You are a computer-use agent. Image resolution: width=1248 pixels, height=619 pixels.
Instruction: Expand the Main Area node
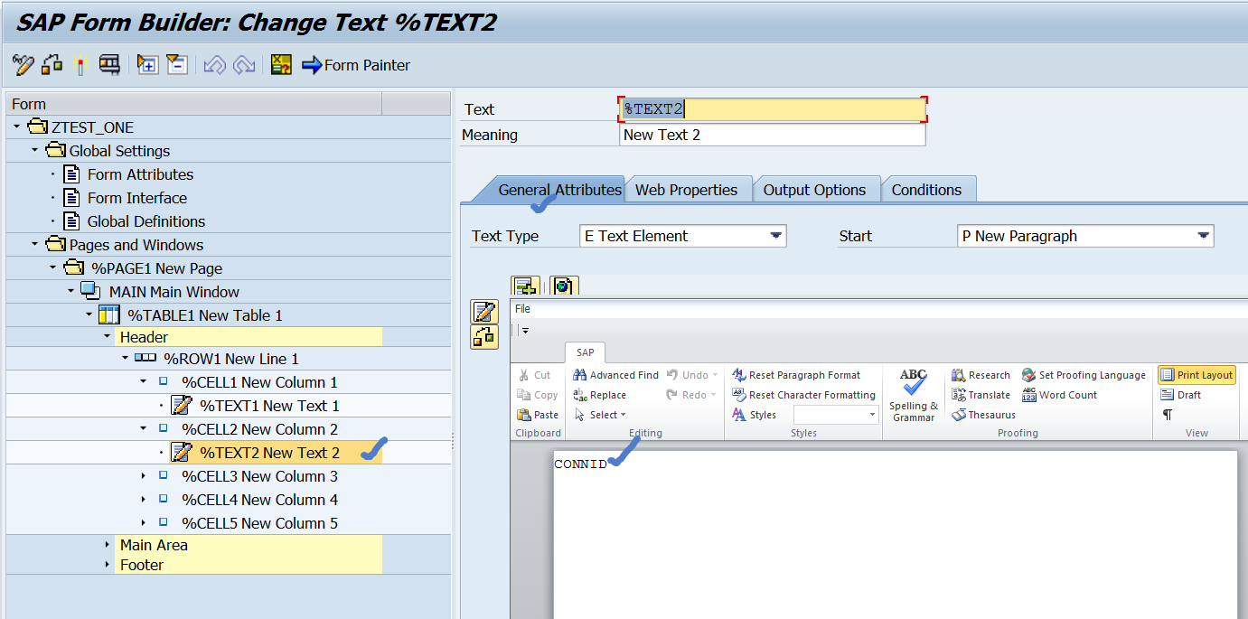click(x=108, y=545)
